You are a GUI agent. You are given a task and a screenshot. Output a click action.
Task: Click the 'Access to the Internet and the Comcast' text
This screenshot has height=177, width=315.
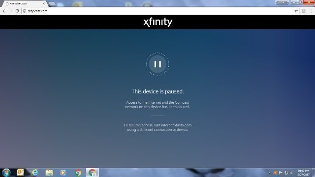(x=157, y=102)
